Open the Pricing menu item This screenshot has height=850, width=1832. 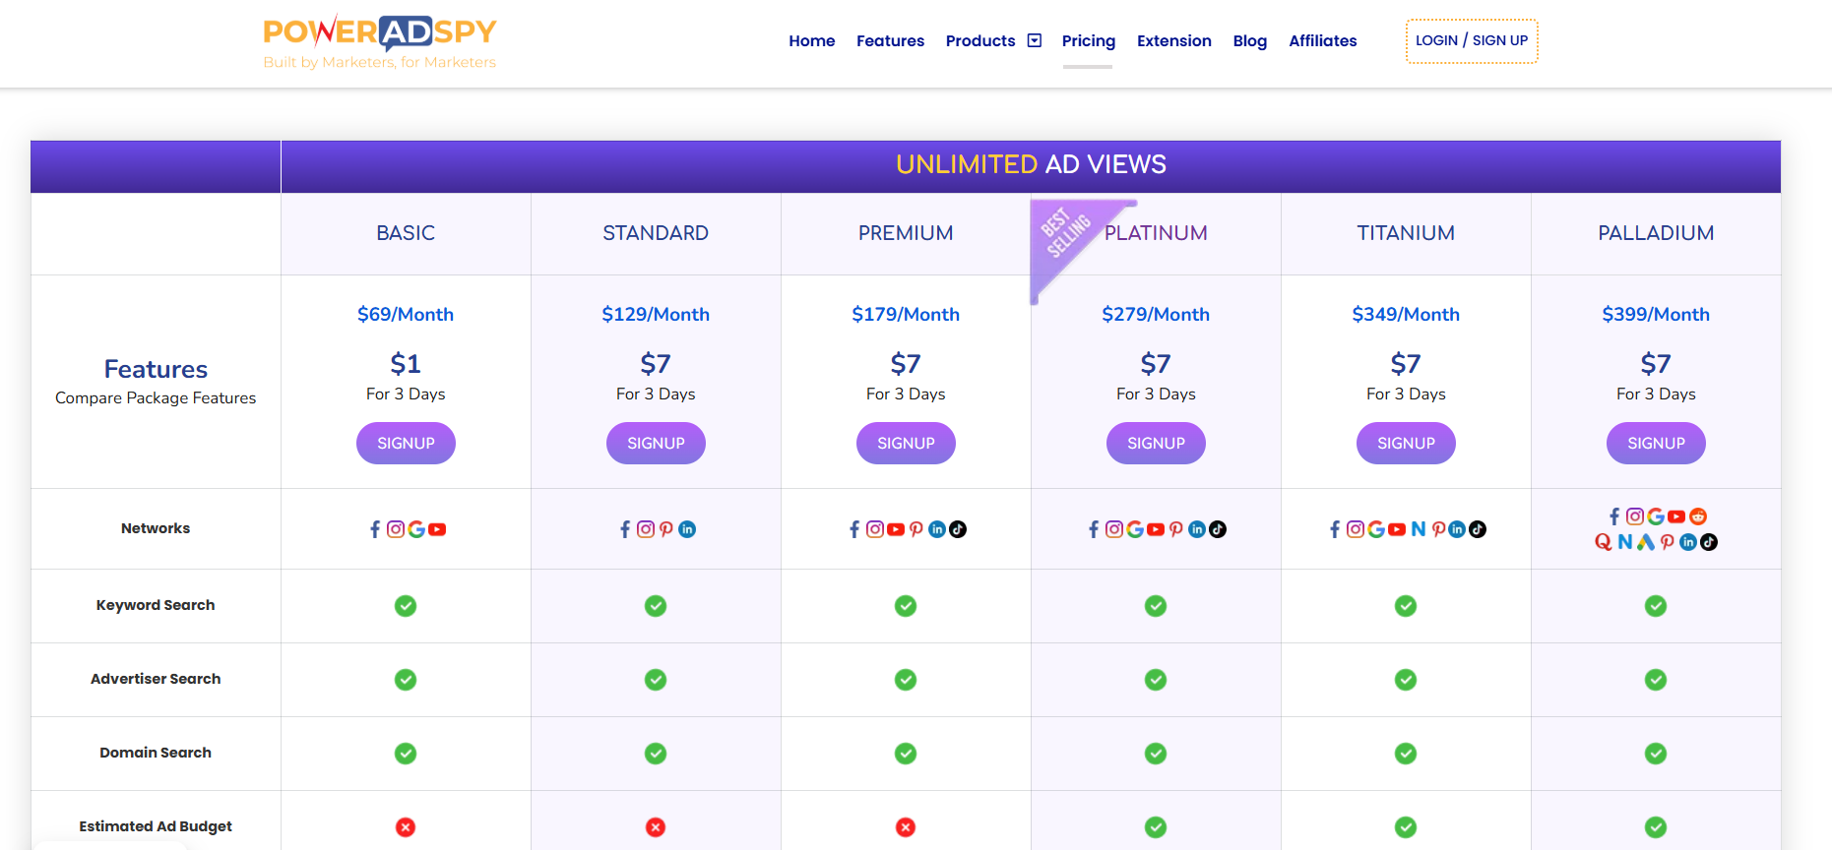coord(1088,40)
